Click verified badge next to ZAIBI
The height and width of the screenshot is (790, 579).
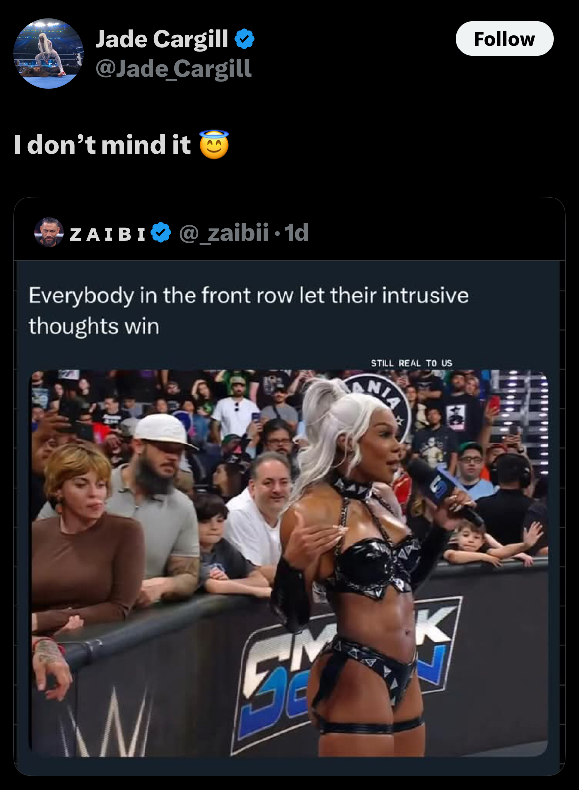pyautogui.click(x=161, y=232)
